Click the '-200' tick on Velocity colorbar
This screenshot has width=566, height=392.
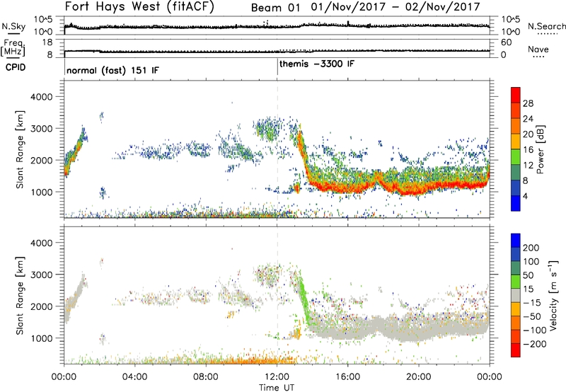534,345
